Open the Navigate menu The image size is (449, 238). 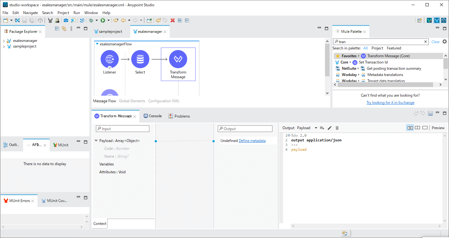pyautogui.click(x=30, y=13)
